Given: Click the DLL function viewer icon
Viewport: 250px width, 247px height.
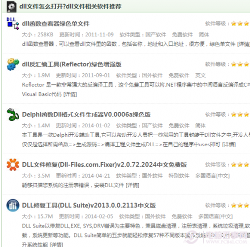Looking at the screenshot, I should [12, 23].
